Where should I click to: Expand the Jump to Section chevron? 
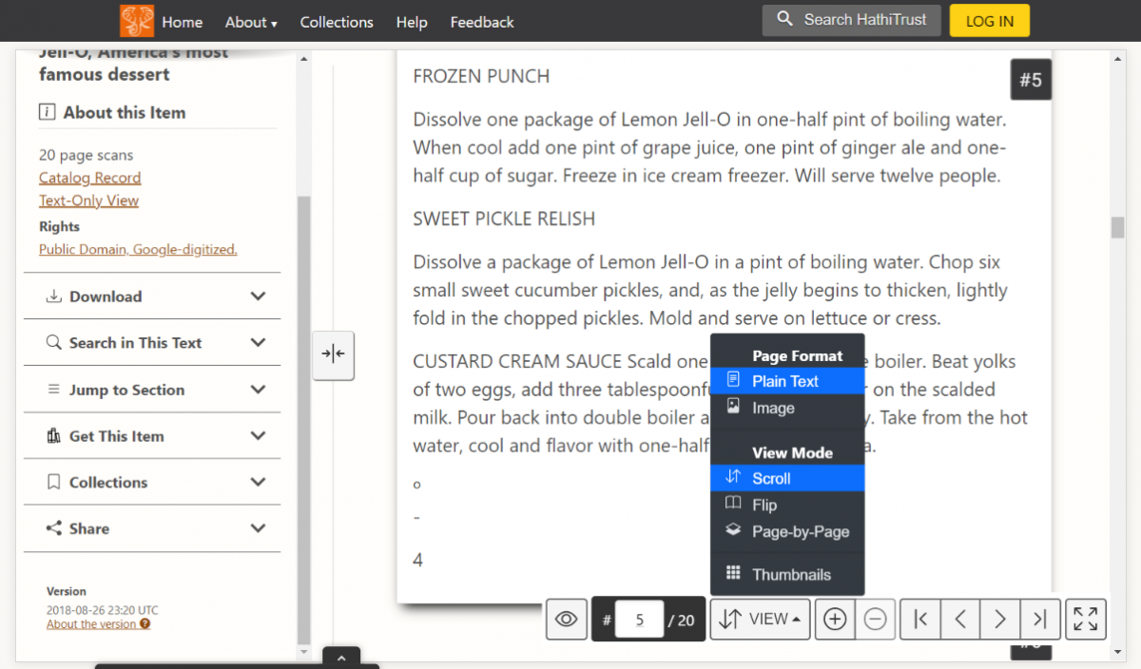258,390
